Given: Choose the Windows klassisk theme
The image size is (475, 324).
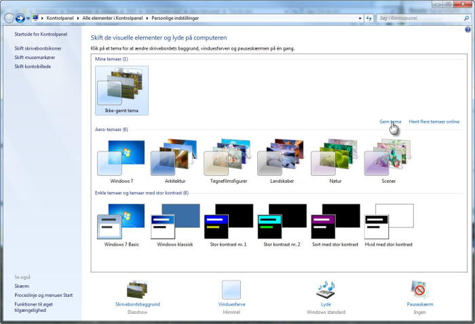Looking at the screenshot, I should (x=175, y=221).
